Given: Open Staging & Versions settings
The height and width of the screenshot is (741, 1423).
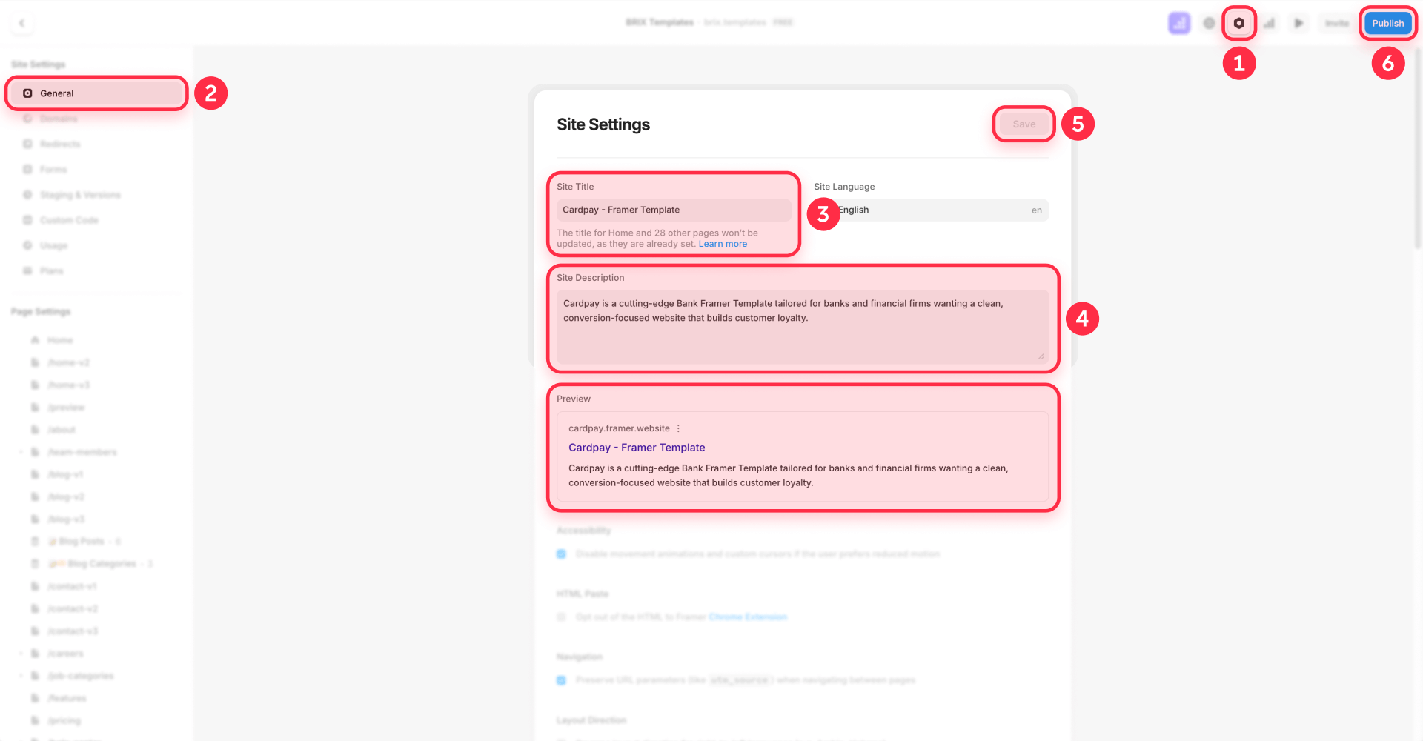Looking at the screenshot, I should [x=80, y=195].
